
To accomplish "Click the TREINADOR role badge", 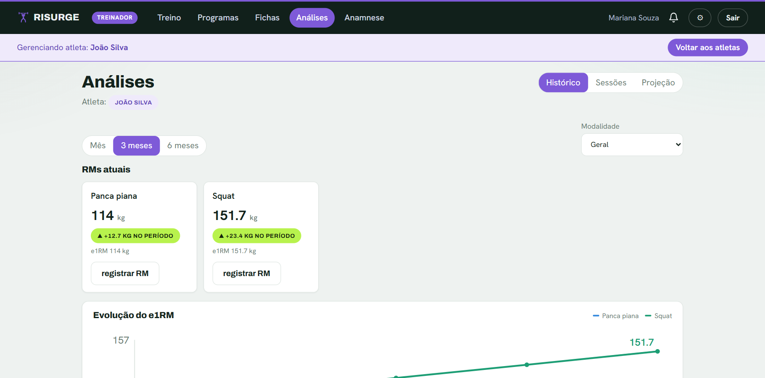I will tap(115, 18).
